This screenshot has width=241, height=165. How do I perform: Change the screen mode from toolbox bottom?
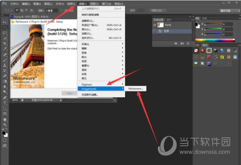click(x=4, y=146)
